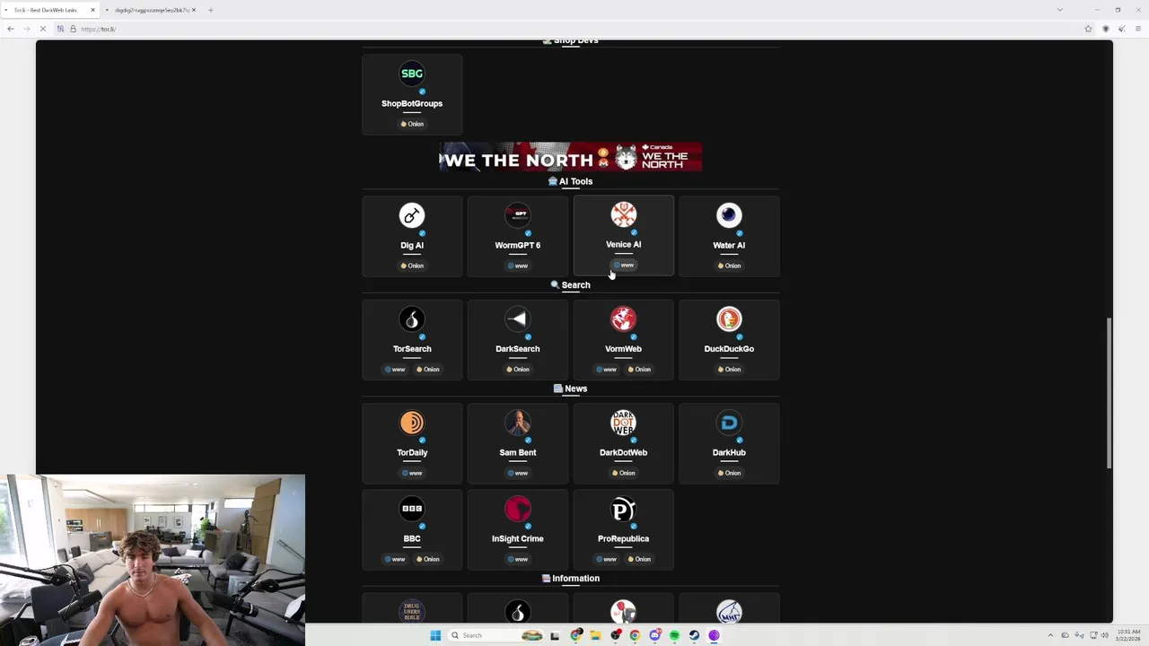
Task: Select the WormGPT 6 logo
Action: point(518,215)
